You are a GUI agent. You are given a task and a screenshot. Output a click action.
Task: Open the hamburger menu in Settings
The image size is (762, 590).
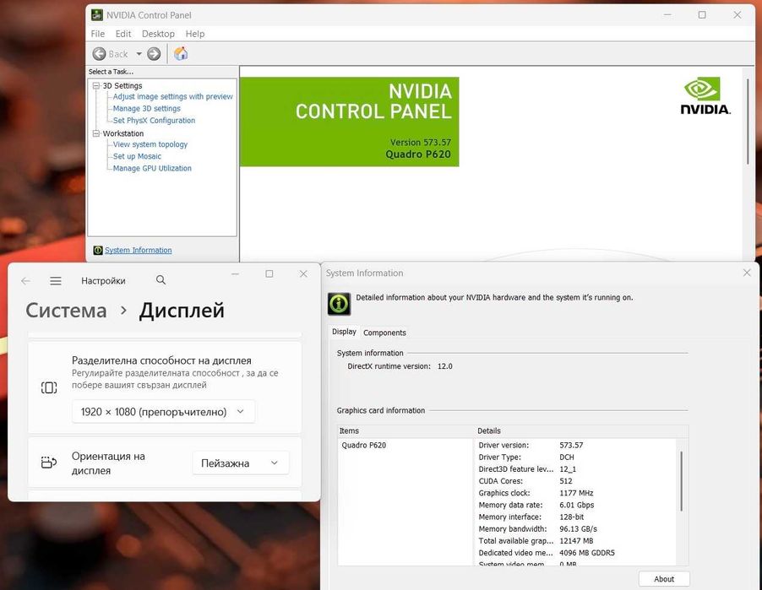56,281
